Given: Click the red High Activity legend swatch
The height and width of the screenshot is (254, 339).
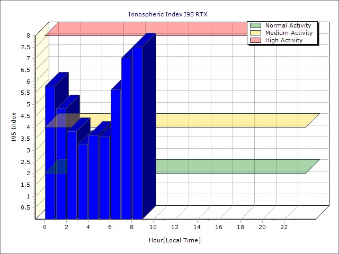Looking at the screenshot, I should pyautogui.click(x=256, y=40).
